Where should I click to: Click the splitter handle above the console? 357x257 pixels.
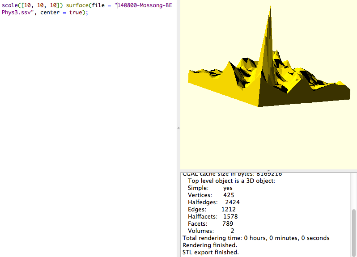[x=268, y=170]
